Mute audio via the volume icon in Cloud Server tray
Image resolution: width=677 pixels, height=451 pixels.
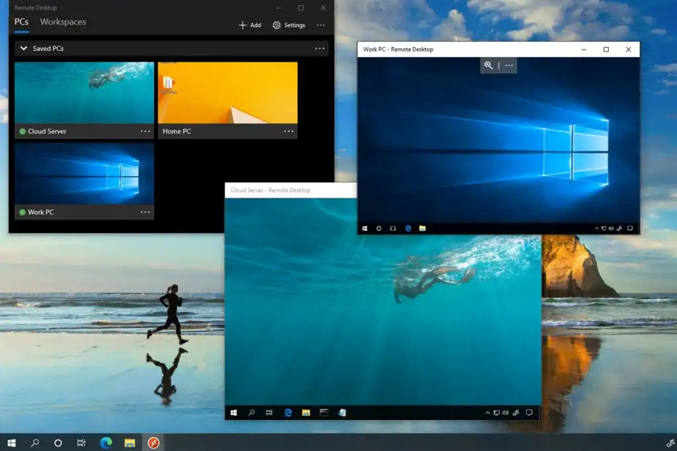(x=506, y=413)
